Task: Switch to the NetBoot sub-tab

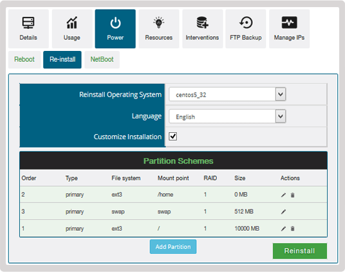Action: point(102,59)
